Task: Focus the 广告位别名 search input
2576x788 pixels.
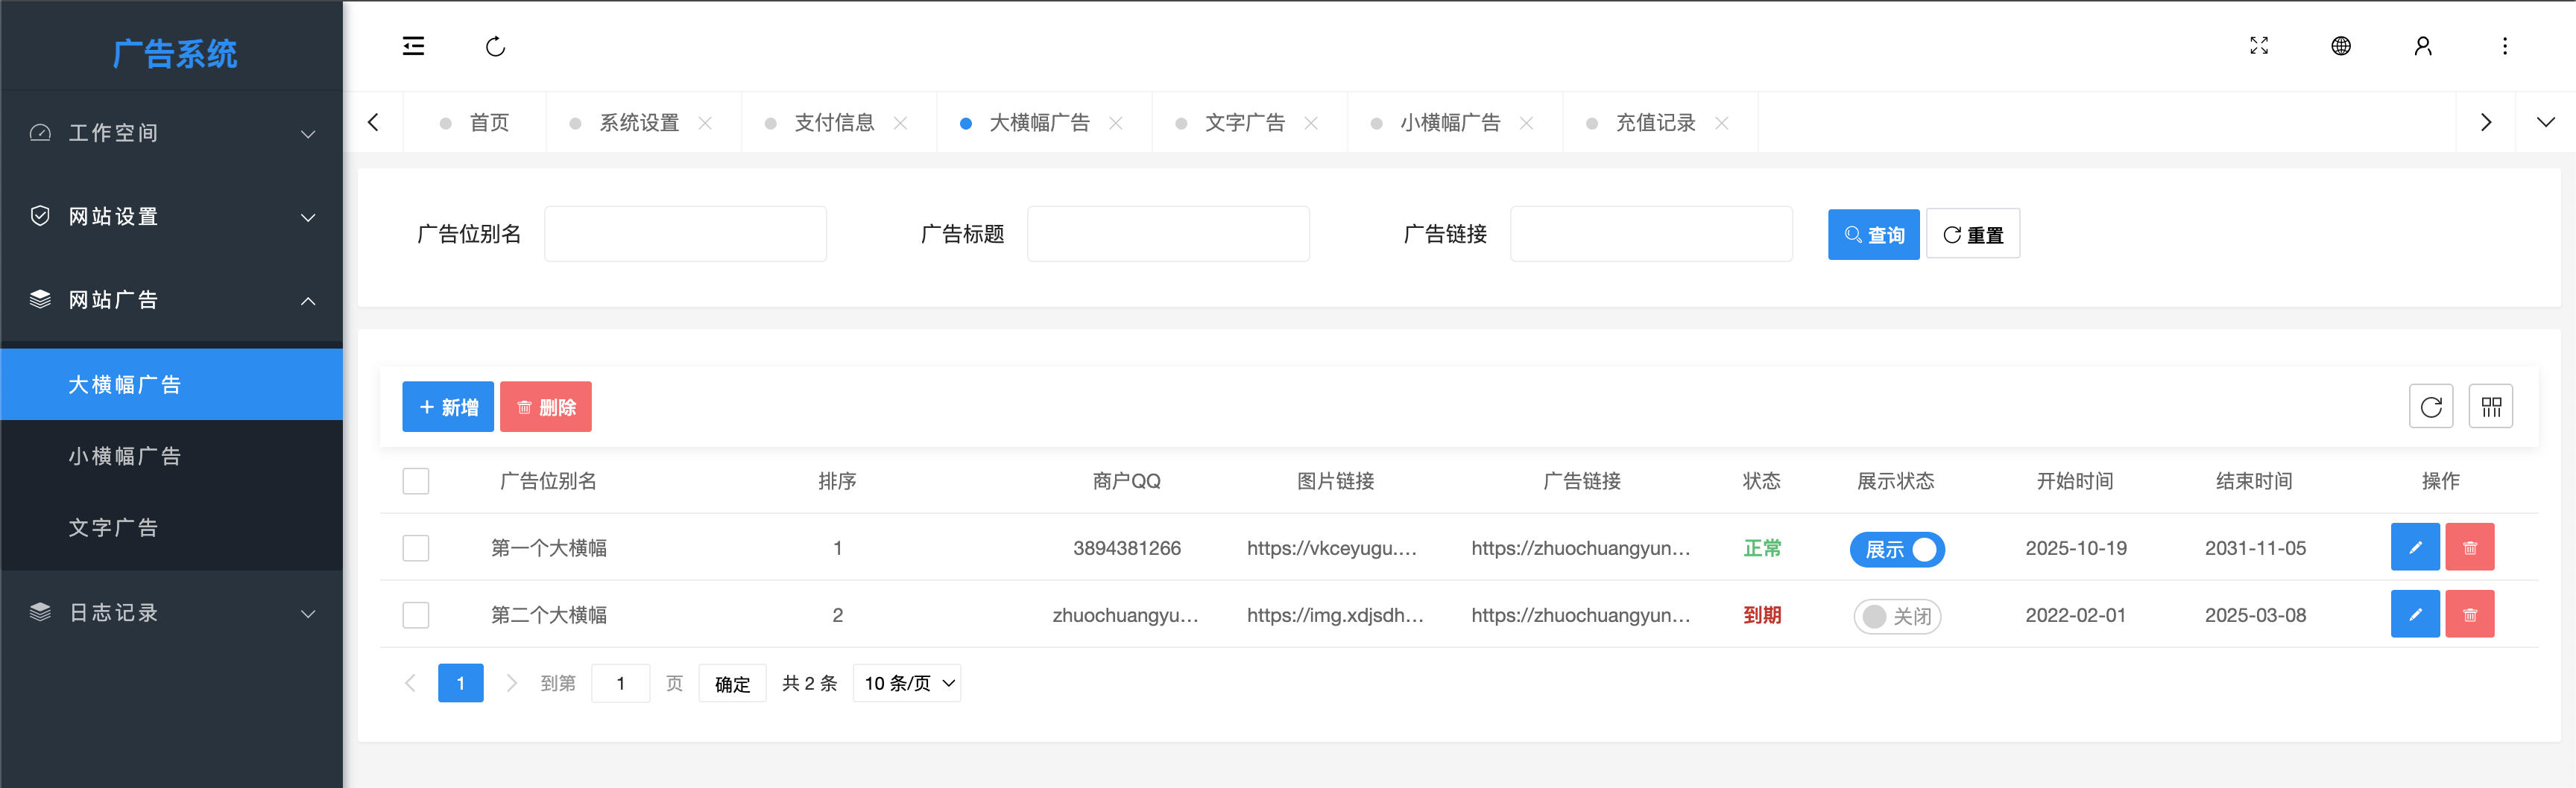Action: tap(685, 235)
